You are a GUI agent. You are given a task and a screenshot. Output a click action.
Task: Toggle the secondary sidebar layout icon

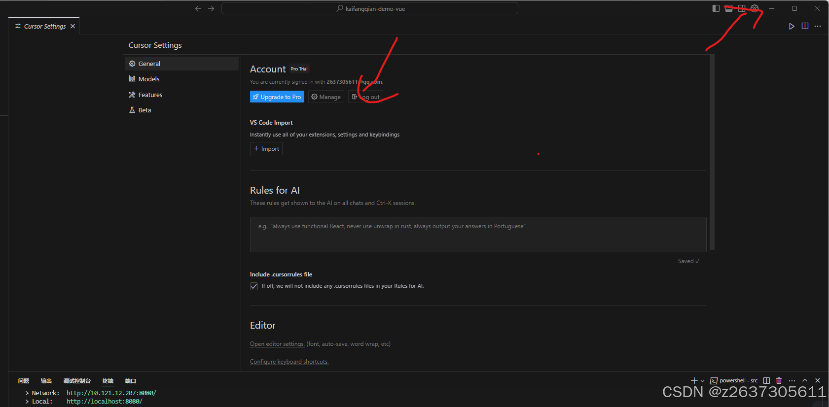pyautogui.click(x=742, y=8)
